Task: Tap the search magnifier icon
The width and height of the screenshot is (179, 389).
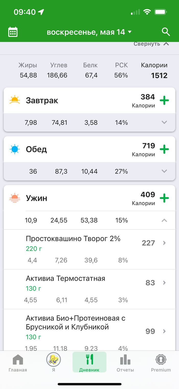Action: pos(166,32)
